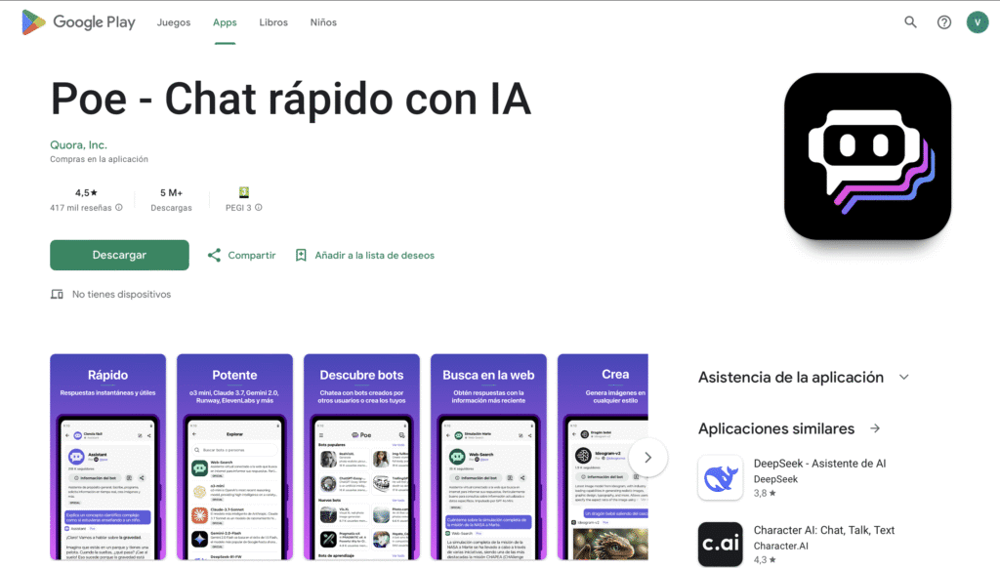Click the Character.AI developer name
Image resolution: width=1000 pixels, height=568 pixels.
coord(780,546)
